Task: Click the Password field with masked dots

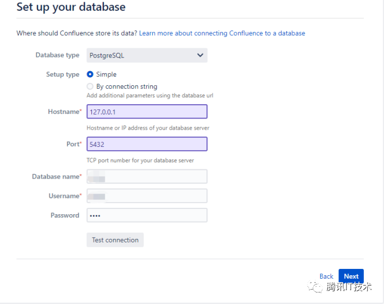Action: coord(147,215)
